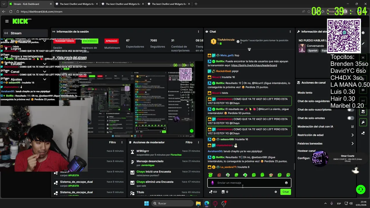Open chat panel three-dot options menu

click(290, 31)
